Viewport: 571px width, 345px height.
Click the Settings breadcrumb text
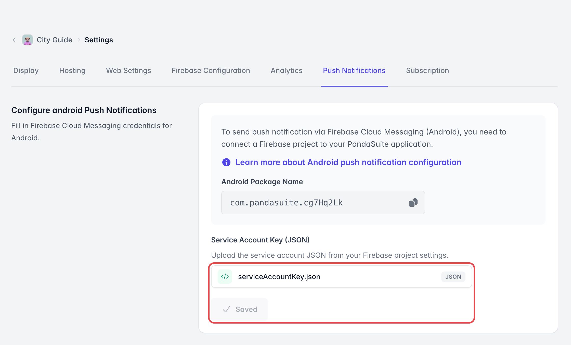pos(99,40)
